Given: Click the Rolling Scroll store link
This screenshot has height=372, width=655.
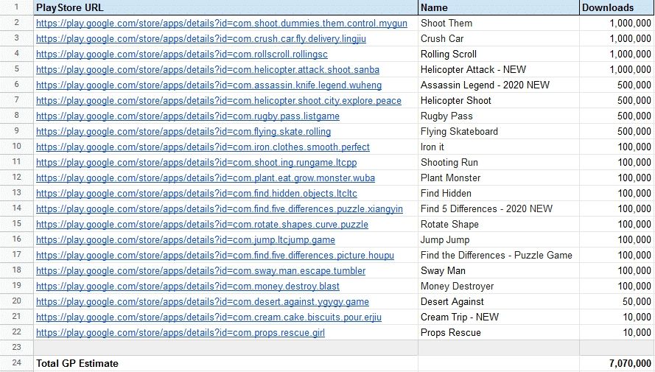Looking at the screenshot, I should point(181,55).
